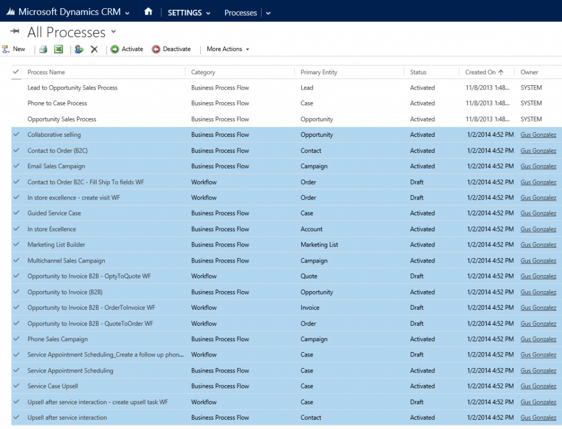
Task: Click the Assign records icon
Action: [78, 49]
